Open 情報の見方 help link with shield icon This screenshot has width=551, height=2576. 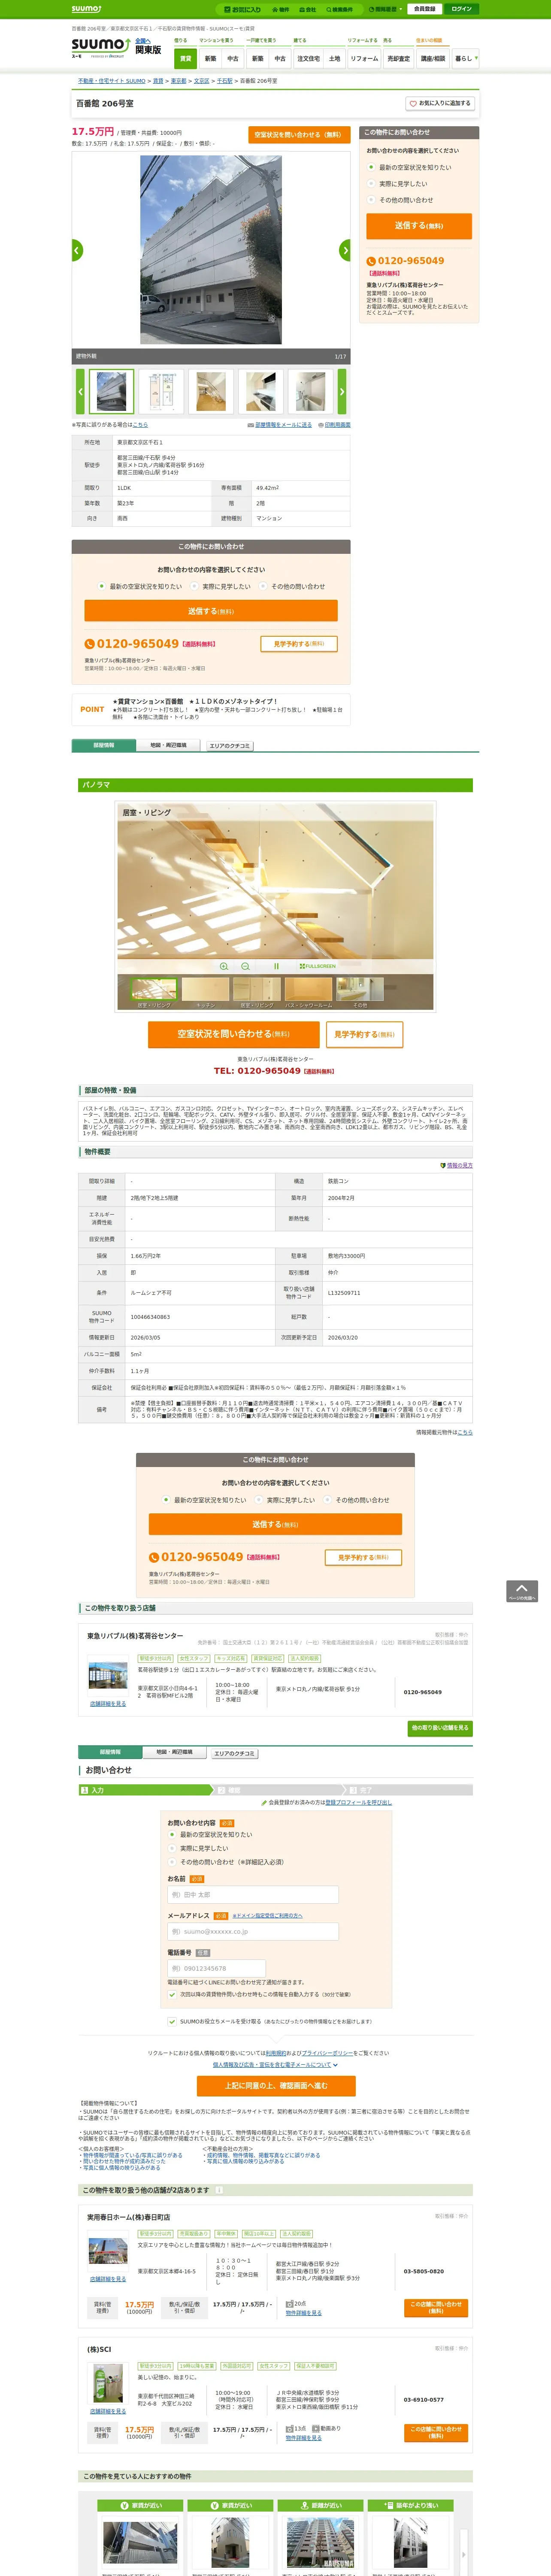pos(456,1165)
